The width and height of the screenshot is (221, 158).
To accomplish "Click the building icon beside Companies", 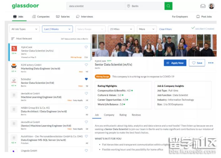I will (x=34, y=17).
